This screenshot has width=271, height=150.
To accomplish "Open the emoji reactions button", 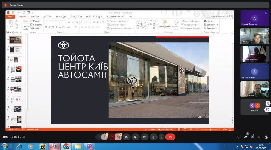I will (135, 137).
